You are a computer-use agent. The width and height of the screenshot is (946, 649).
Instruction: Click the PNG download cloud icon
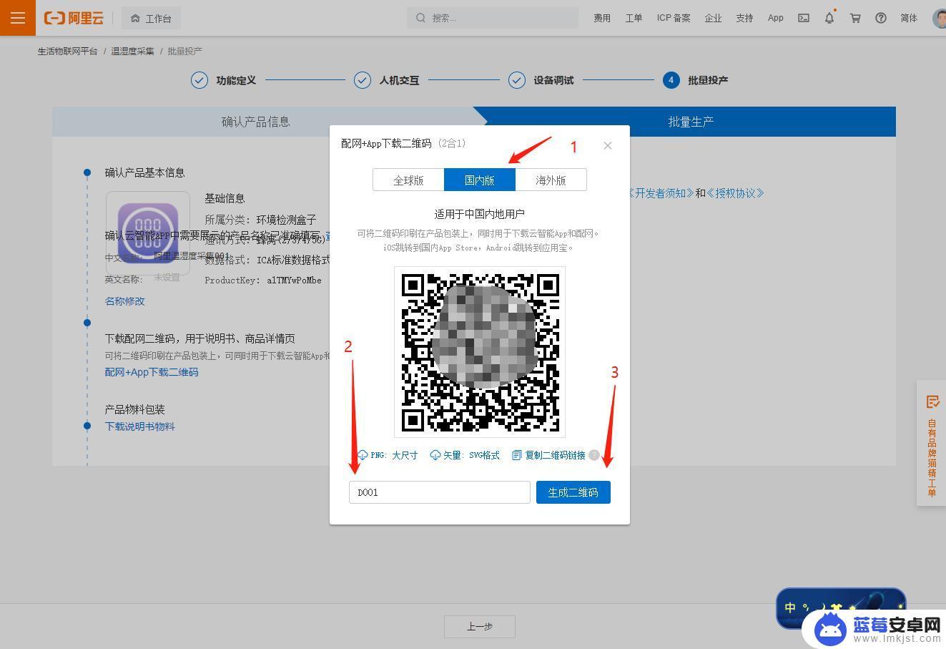click(x=363, y=455)
